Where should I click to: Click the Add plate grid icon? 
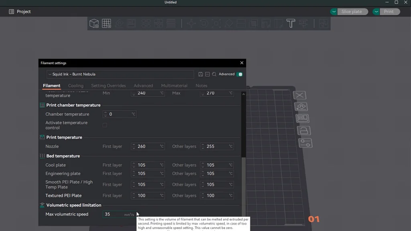click(x=106, y=23)
